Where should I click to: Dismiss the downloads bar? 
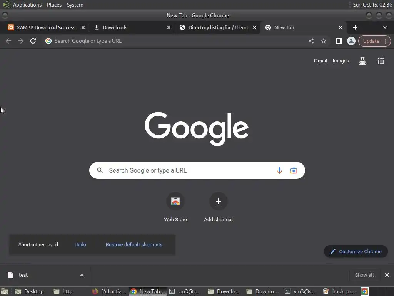click(387, 275)
